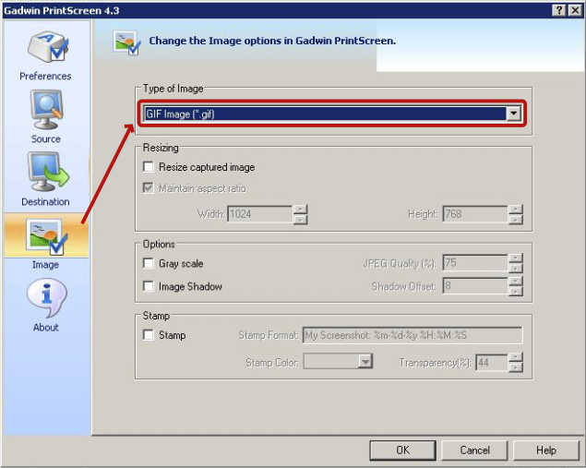Lower JPEG Quality with down spinner
The height and width of the screenshot is (468, 586).
click(516, 268)
